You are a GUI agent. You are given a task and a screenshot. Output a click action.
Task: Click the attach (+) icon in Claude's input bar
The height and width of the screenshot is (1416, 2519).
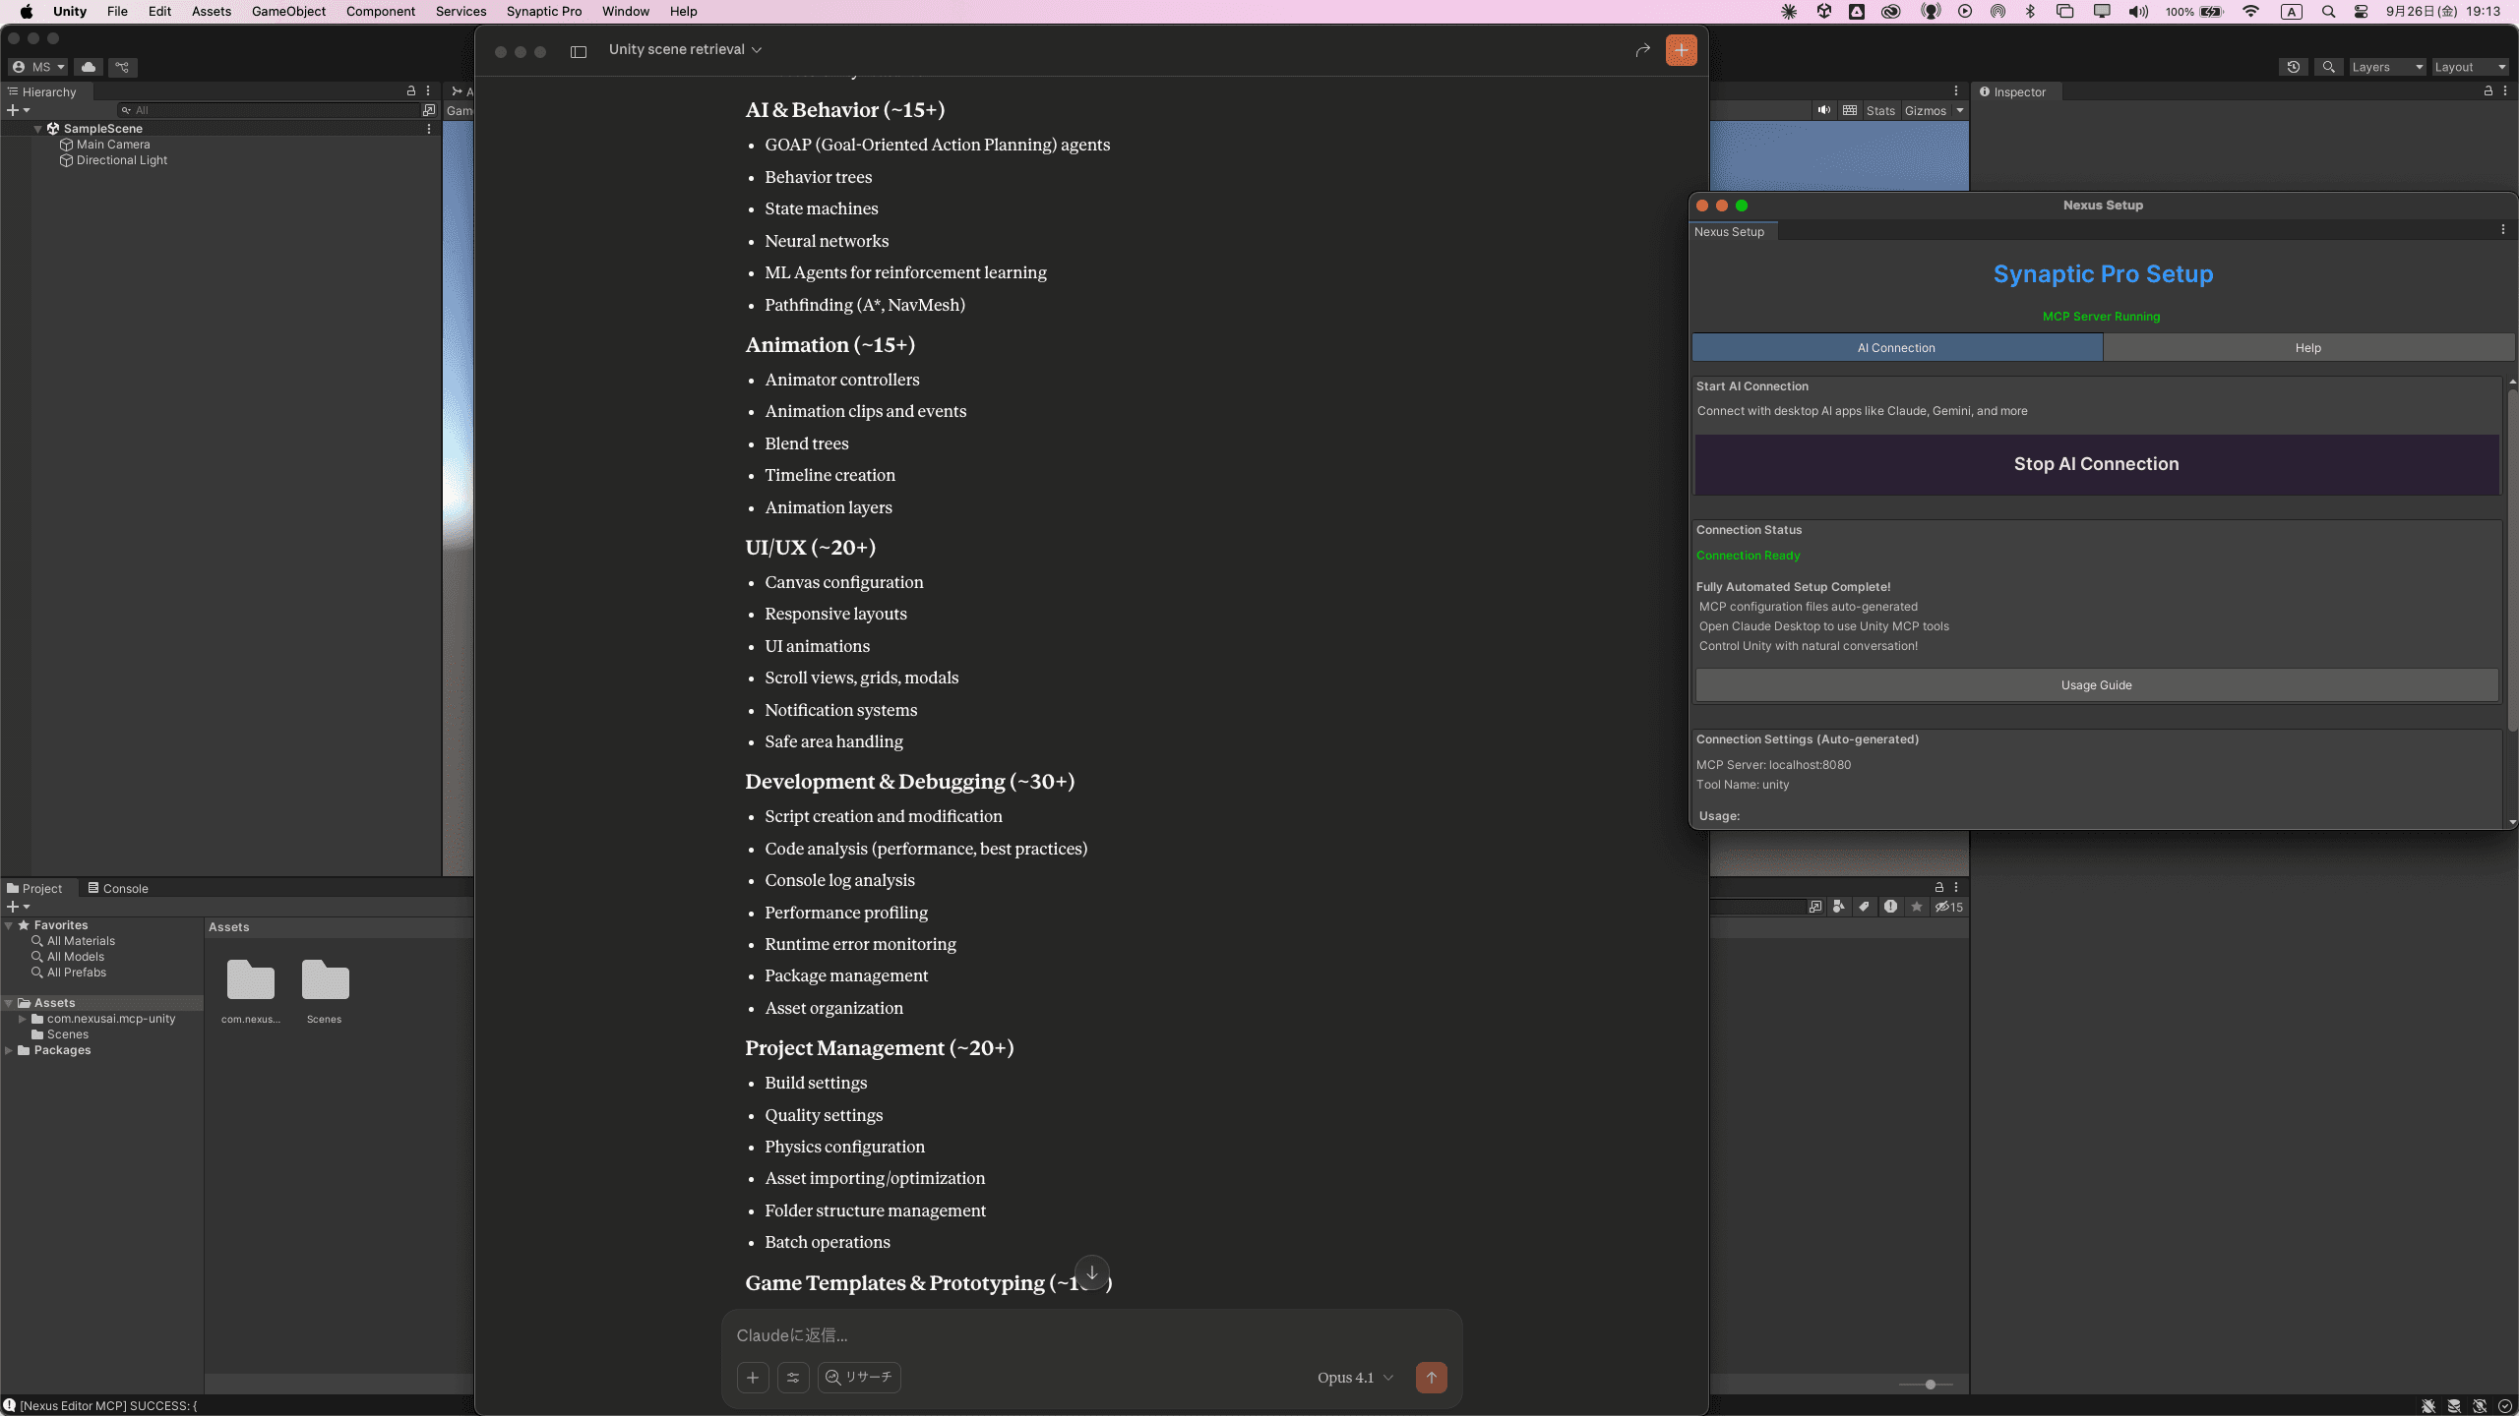coord(752,1377)
